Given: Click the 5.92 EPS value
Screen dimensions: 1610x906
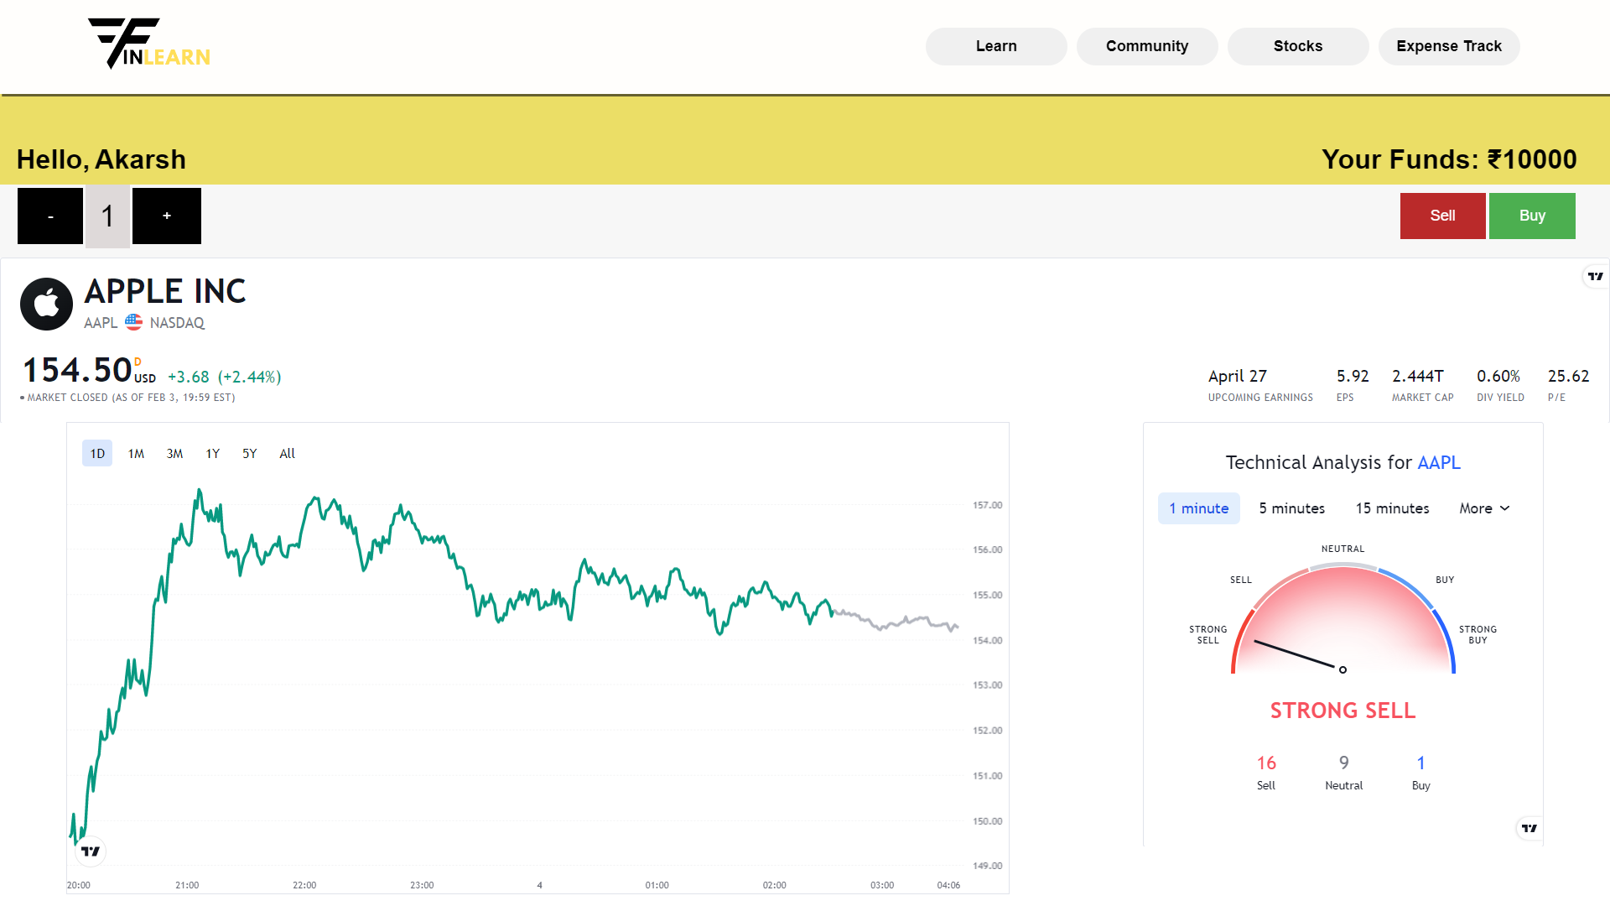Looking at the screenshot, I should [1353, 376].
